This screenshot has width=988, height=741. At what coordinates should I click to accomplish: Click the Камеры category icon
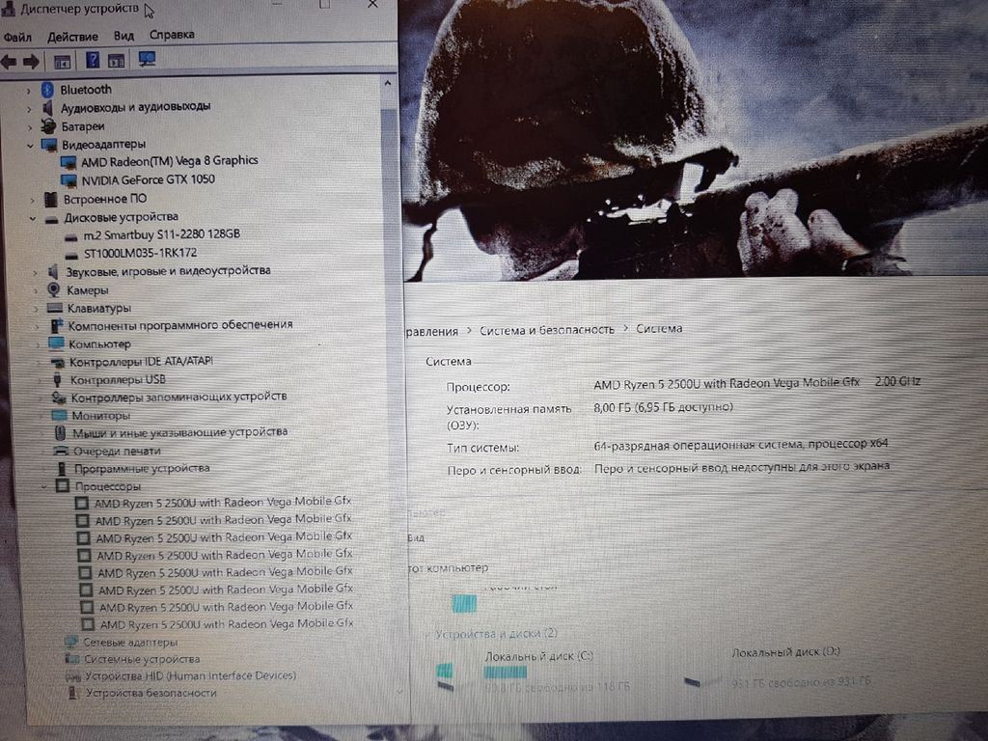(53, 290)
